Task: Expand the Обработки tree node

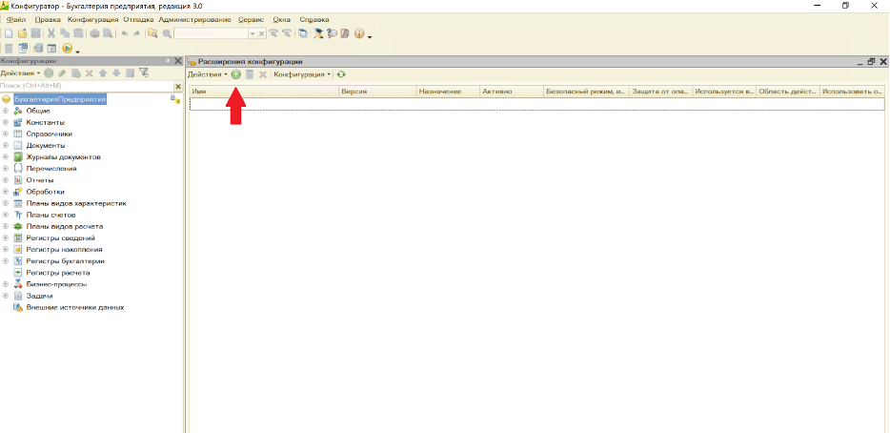Action: 6,192
